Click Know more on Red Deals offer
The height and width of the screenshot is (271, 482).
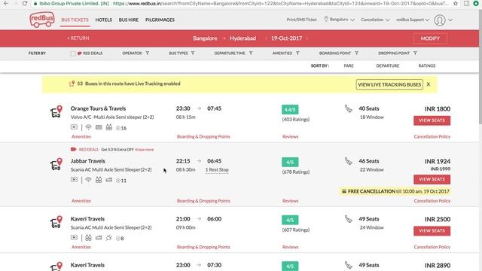[x=145, y=149]
